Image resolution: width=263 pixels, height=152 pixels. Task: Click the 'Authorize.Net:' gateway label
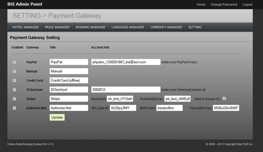[x=36, y=108]
